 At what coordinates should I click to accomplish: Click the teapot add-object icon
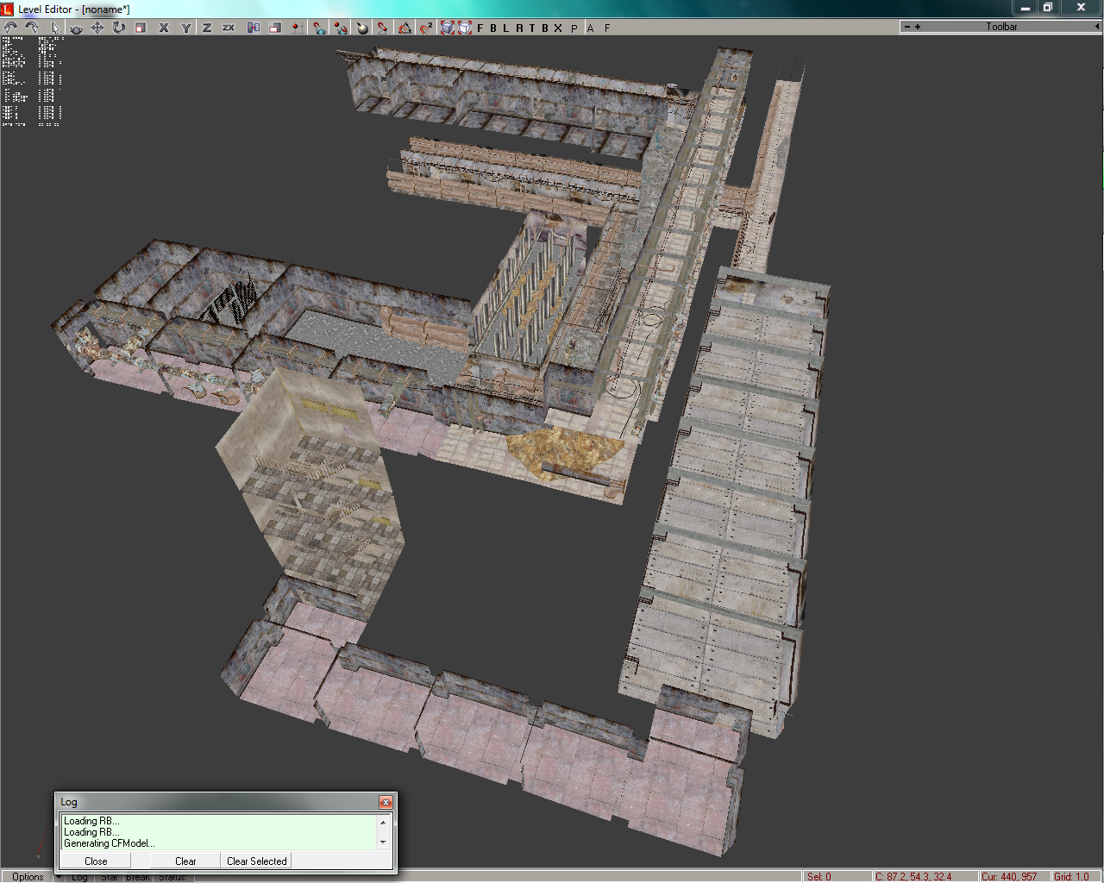tap(76, 28)
